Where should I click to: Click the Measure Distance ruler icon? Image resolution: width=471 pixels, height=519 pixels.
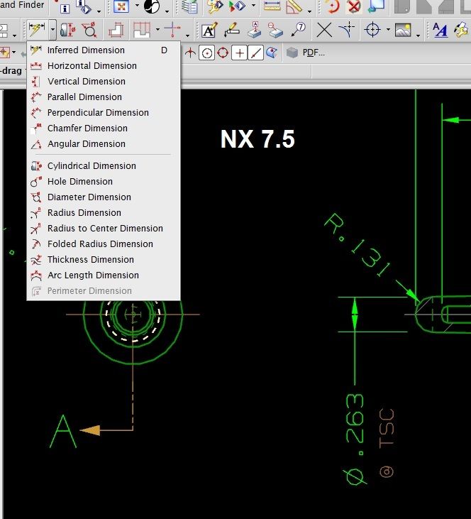(272, 6)
